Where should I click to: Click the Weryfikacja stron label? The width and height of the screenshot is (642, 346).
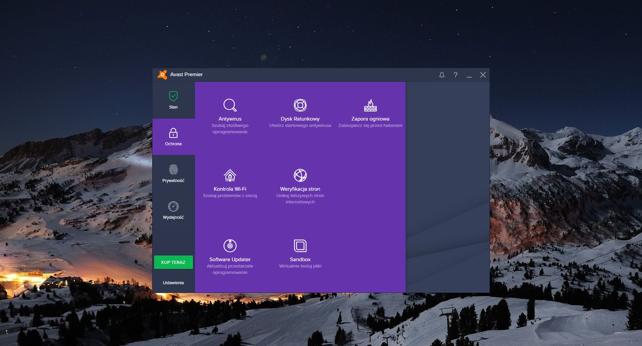(300, 189)
